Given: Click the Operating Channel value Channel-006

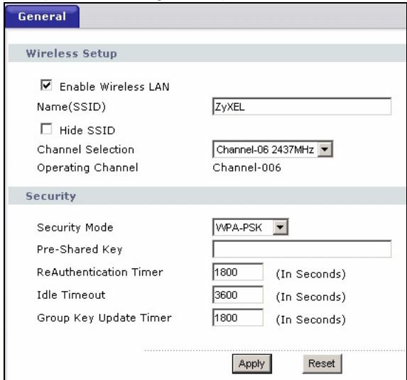Looking at the screenshot, I should 246,167.
